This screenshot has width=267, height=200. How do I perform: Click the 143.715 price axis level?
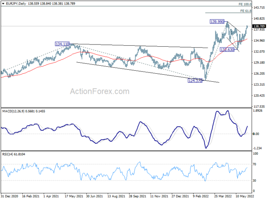[259, 8]
